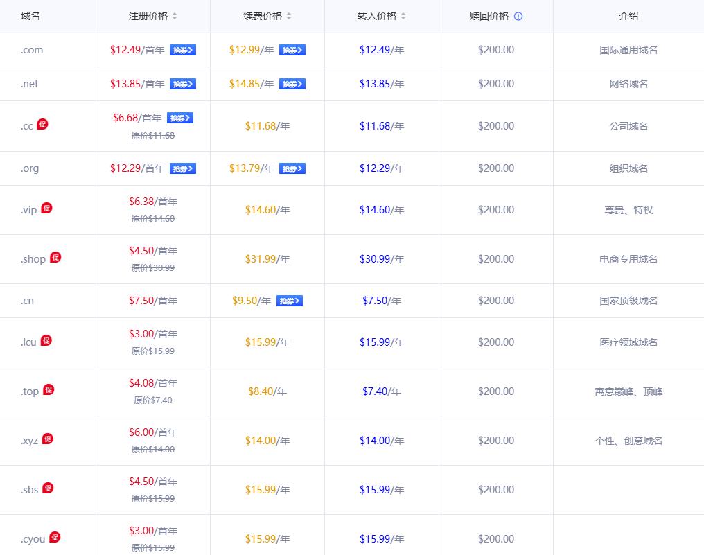Click the promo badge beside .xyz

pos(47,439)
